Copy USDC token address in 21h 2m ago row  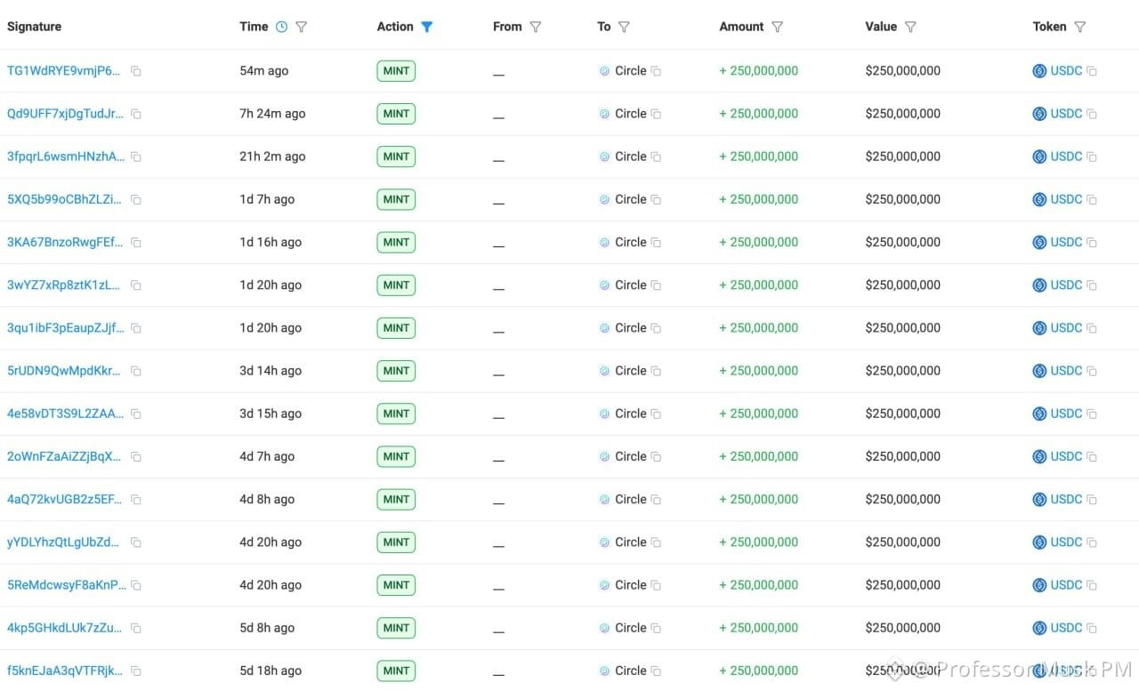click(1092, 157)
